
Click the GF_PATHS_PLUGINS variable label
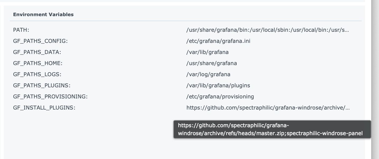tap(41, 86)
